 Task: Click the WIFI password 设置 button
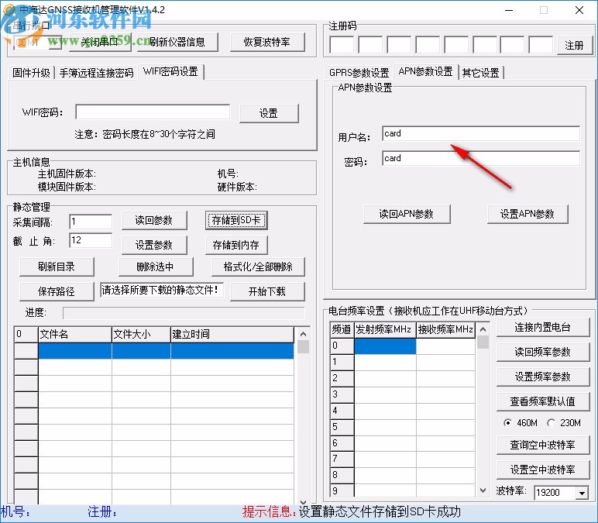point(269,113)
